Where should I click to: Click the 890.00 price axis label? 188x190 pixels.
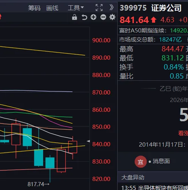(101, 58)
